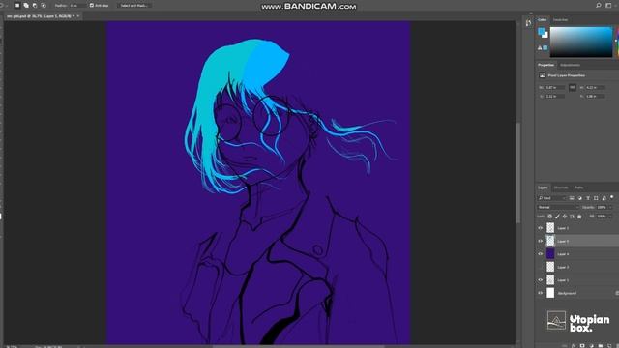Switch to the Adjustments tab

(x=570, y=65)
